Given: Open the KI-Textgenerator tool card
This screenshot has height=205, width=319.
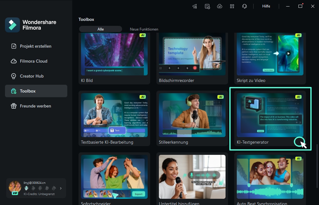Looking at the screenshot, I should click(x=270, y=119).
